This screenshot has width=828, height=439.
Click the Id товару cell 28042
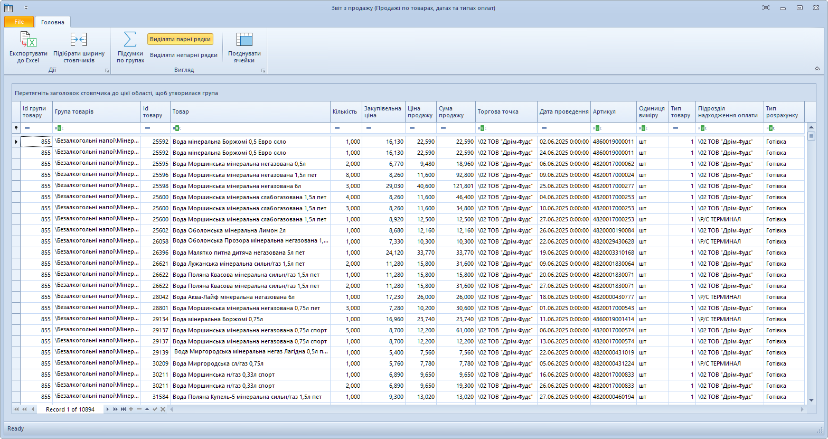[156, 297]
